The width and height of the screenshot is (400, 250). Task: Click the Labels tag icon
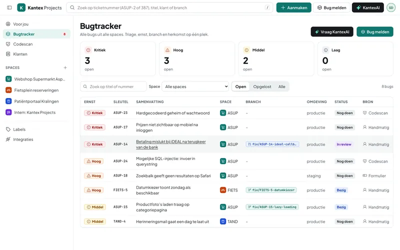point(8,129)
